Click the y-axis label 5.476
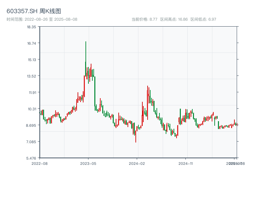Viewport: 263px width, 197px height. tap(31, 158)
